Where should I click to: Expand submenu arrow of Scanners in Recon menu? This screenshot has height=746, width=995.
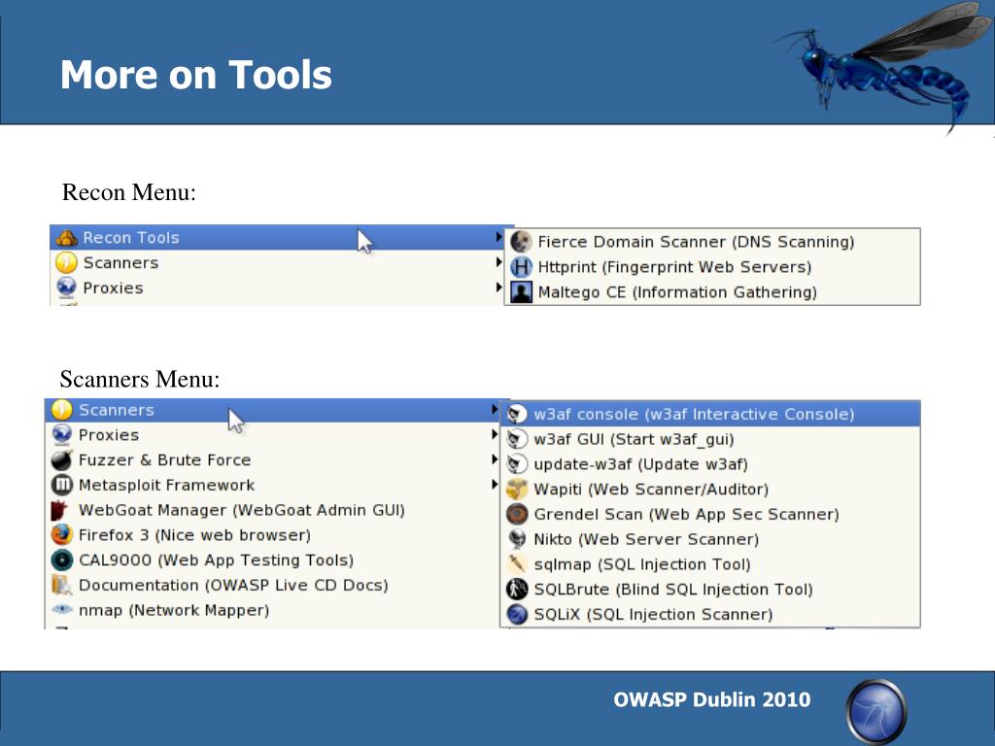coord(499,262)
